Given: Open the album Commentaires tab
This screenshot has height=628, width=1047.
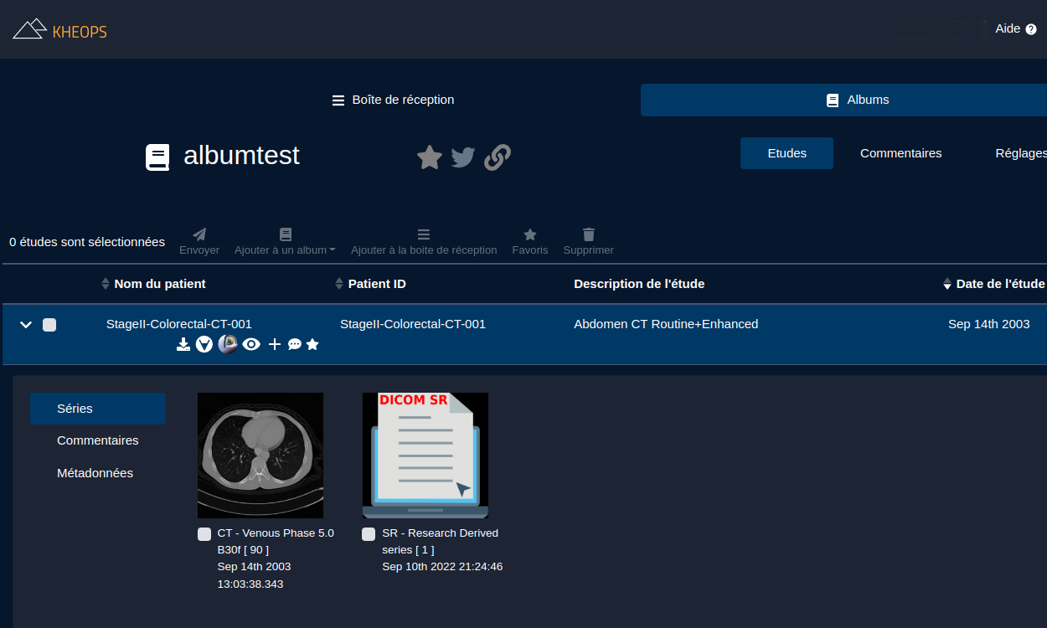Looking at the screenshot, I should [900, 153].
